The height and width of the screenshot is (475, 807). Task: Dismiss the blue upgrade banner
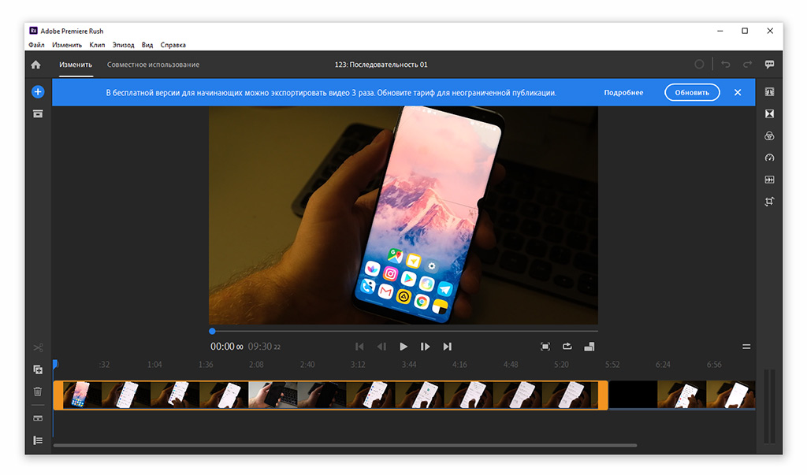[738, 93]
